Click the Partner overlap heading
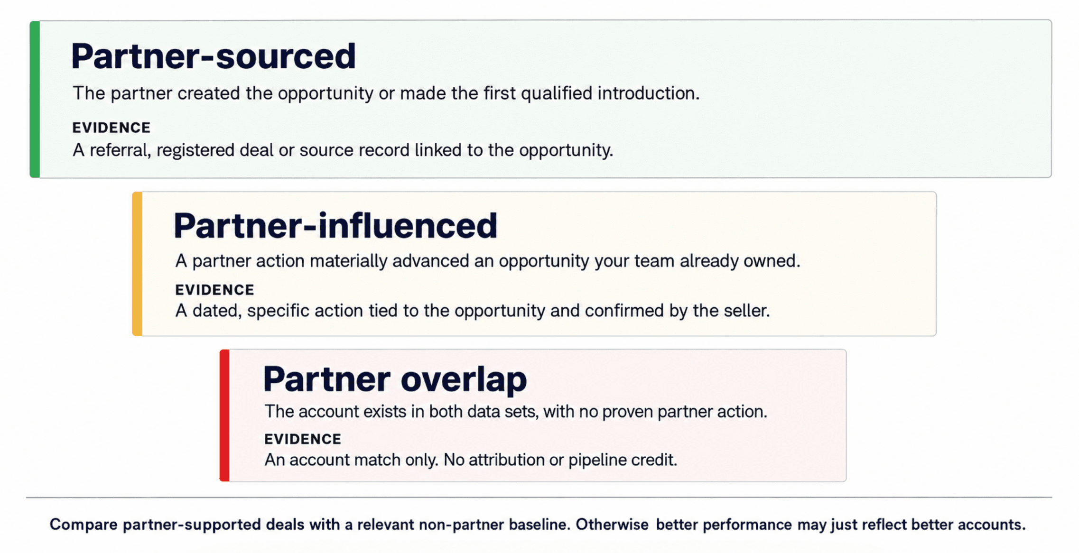The image size is (1079, 553). [395, 380]
